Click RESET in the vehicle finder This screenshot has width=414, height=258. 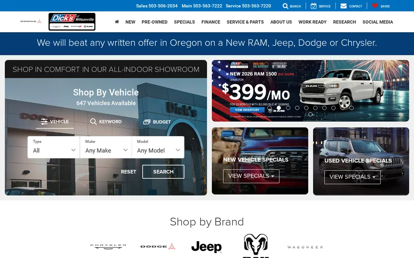(x=129, y=172)
